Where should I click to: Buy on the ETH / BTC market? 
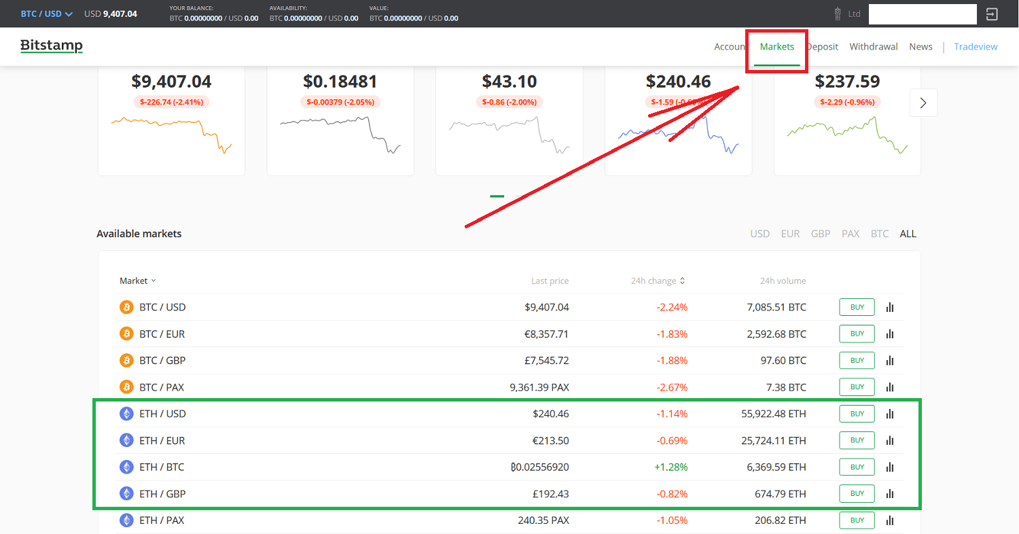[x=857, y=467]
